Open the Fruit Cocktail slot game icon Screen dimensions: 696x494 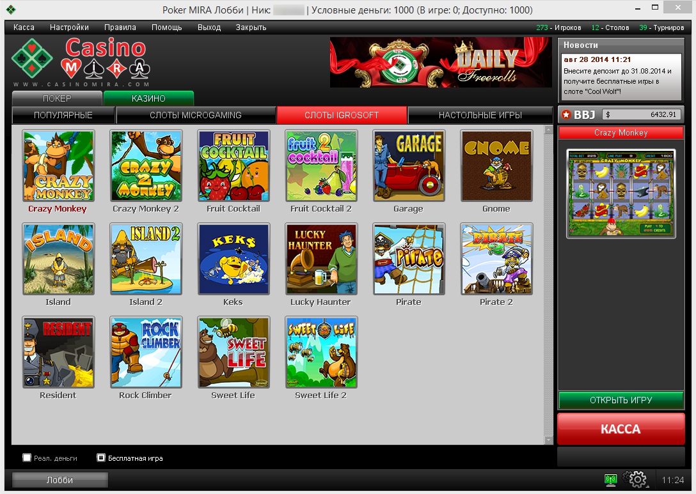[233, 166]
